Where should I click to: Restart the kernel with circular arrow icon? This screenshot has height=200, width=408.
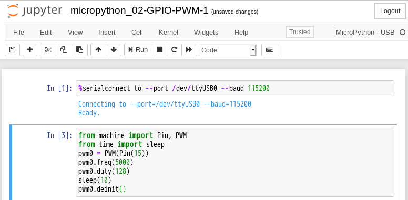click(x=175, y=50)
